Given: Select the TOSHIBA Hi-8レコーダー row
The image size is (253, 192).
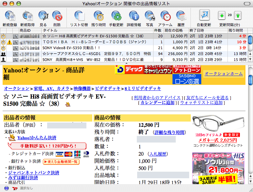Looking at the screenshot, I should coord(124,42).
